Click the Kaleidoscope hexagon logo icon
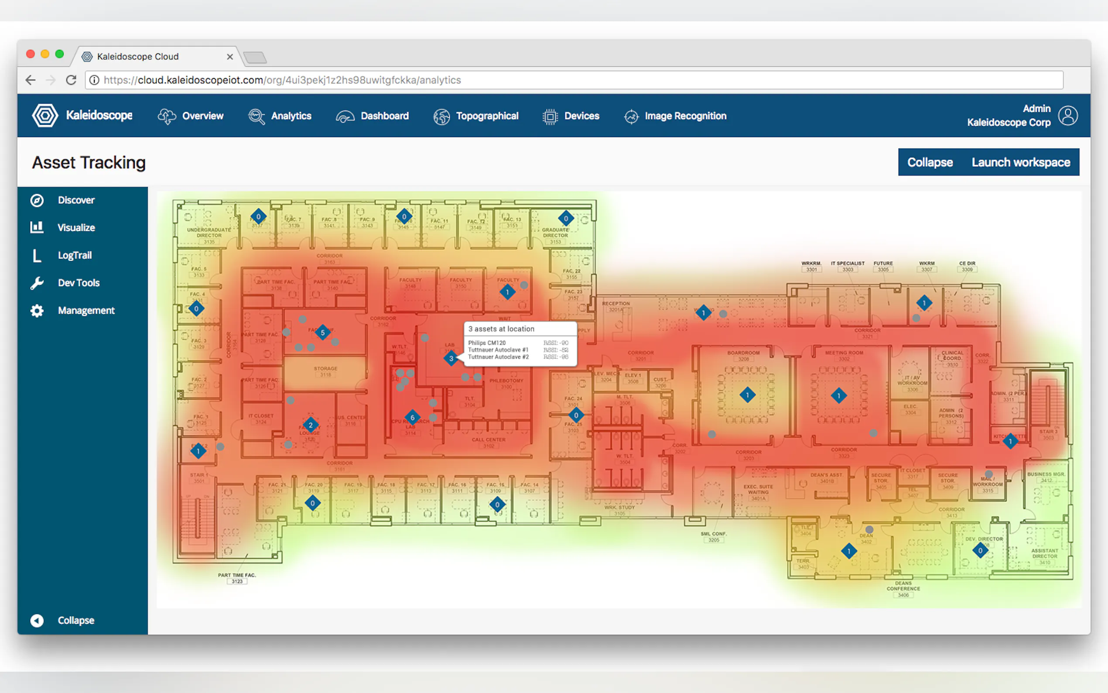 pos(45,116)
